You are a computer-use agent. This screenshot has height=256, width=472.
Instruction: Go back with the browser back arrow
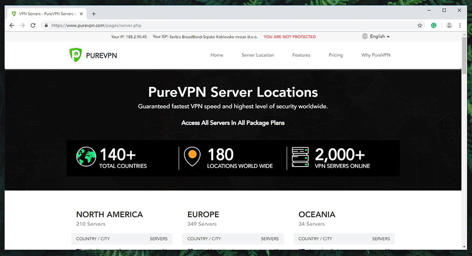point(12,25)
